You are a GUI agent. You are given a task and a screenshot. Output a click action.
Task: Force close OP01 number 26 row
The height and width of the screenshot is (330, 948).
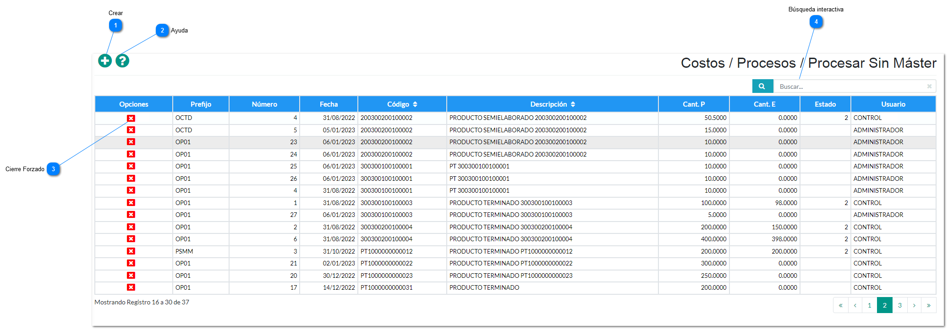(x=131, y=179)
